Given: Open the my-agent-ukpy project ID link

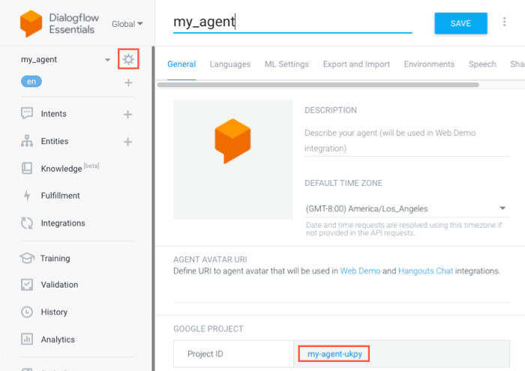Looking at the screenshot, I should tap(334, 354).
